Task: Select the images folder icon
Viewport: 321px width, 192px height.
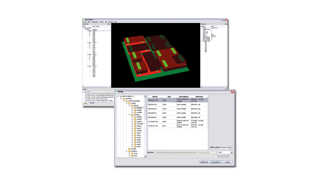Action: click(135, 110)
